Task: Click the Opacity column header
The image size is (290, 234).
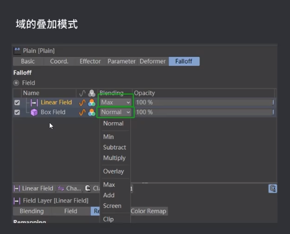Action: click(x=144, y=93)
